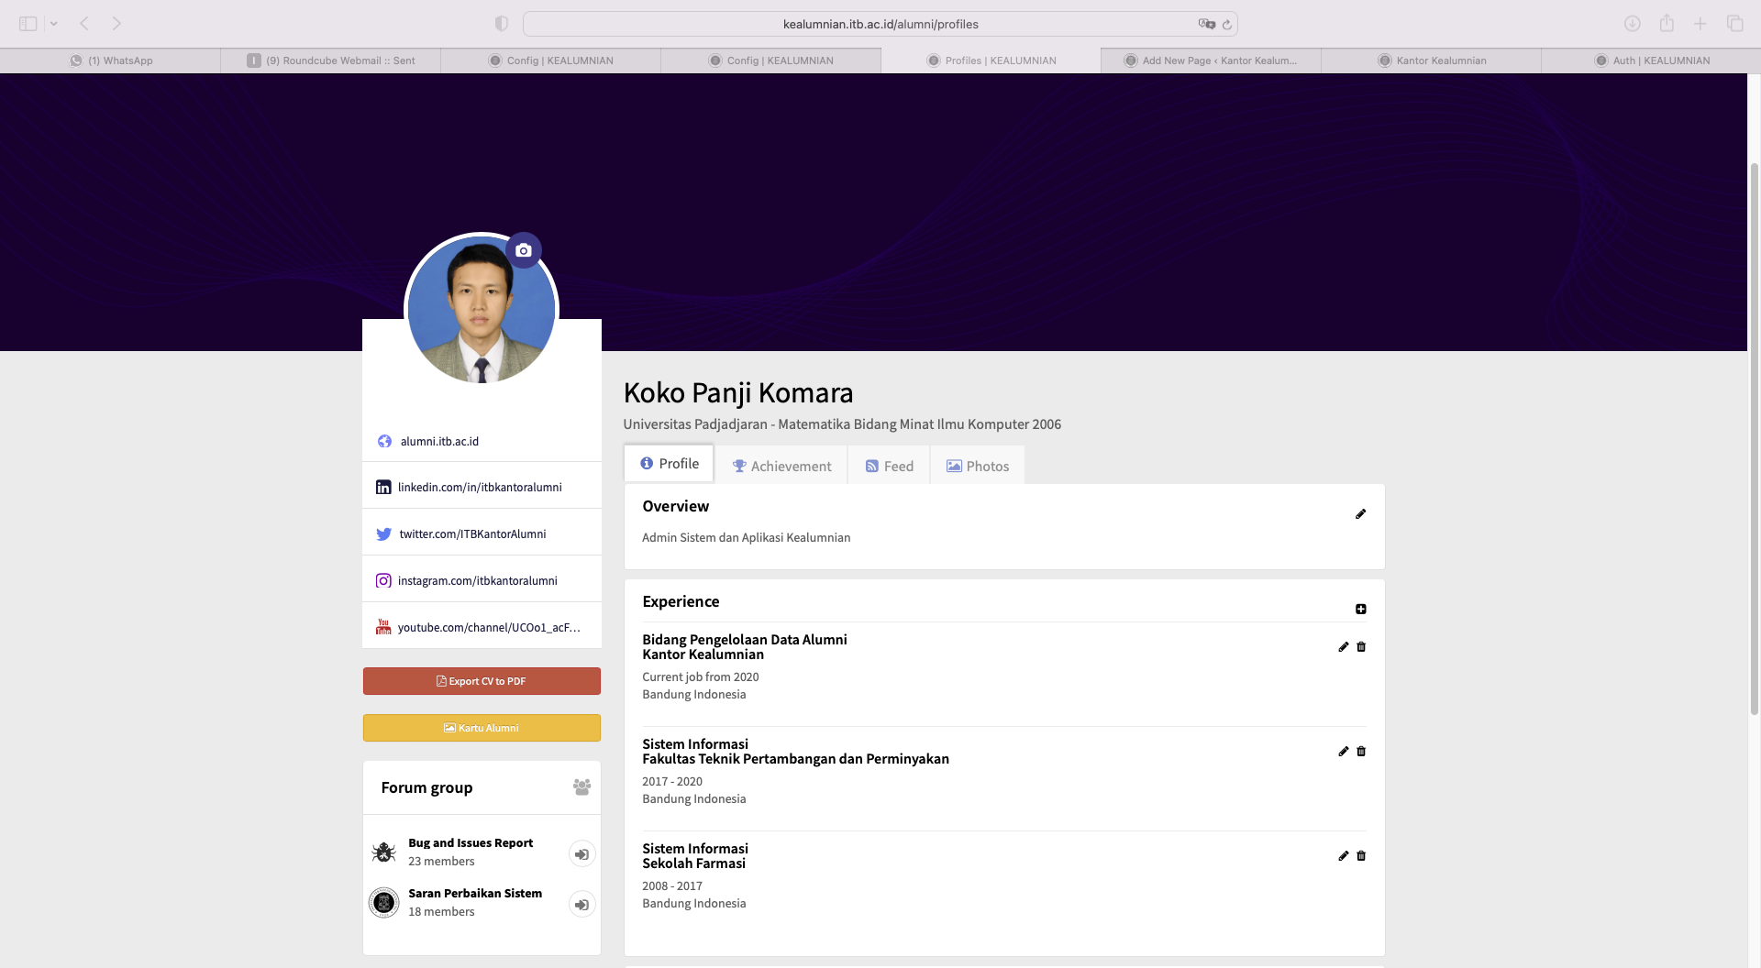Open the Forum group members icon
Screen dimensions: 1761x968
(581, 787)
